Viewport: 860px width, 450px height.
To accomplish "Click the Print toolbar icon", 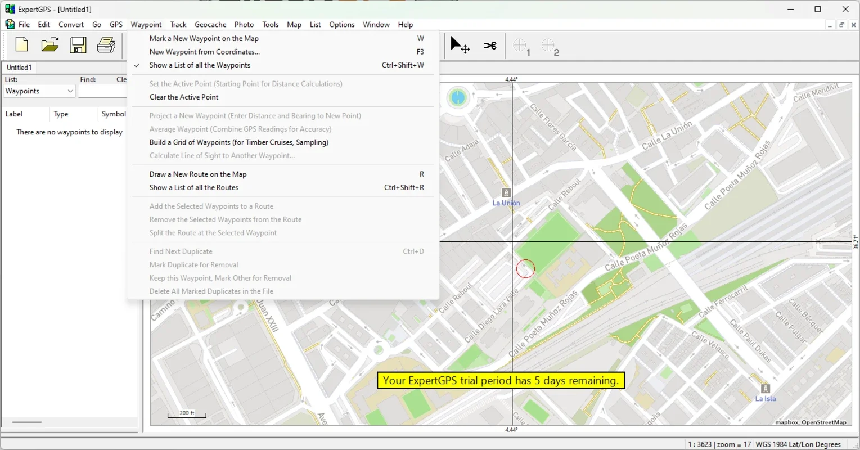I will tap(106, 45).
